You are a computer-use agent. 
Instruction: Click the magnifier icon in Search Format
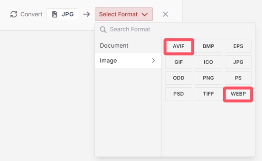(103, 30)
